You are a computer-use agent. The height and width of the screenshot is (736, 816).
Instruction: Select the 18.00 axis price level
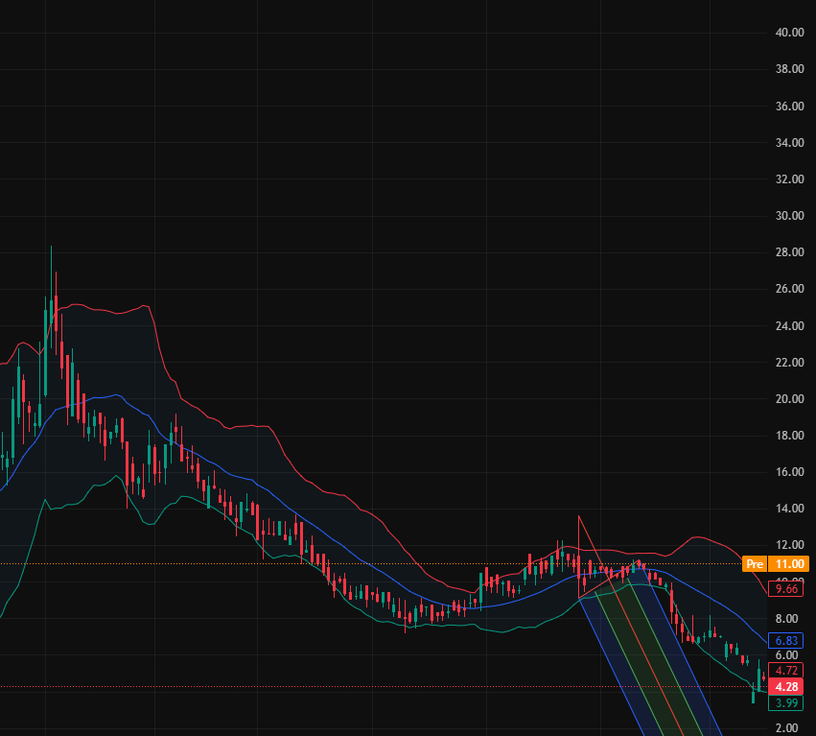(789, 436)
